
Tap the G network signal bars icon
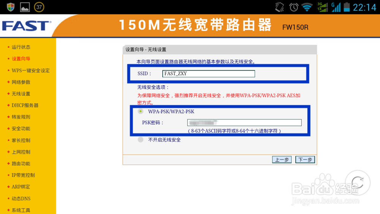coord(336,7)
